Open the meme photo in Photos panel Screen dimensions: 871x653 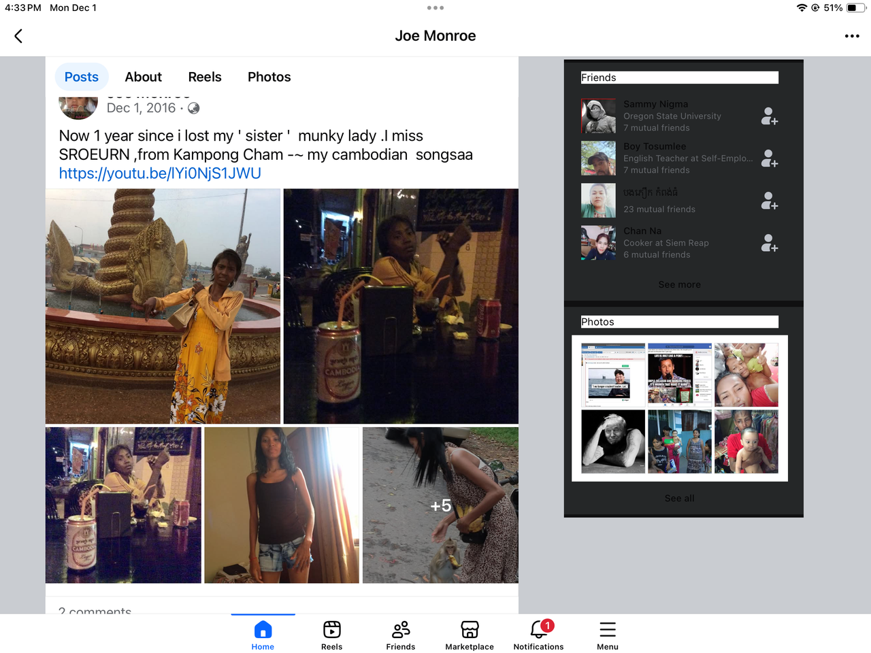click(680, 375)
